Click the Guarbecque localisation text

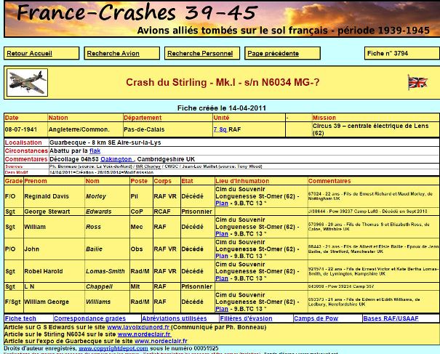105,142
